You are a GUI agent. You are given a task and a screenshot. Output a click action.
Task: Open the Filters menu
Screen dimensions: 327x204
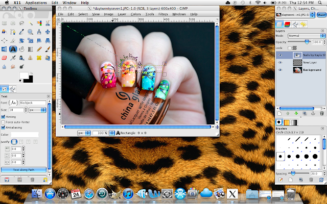point(163,14)
